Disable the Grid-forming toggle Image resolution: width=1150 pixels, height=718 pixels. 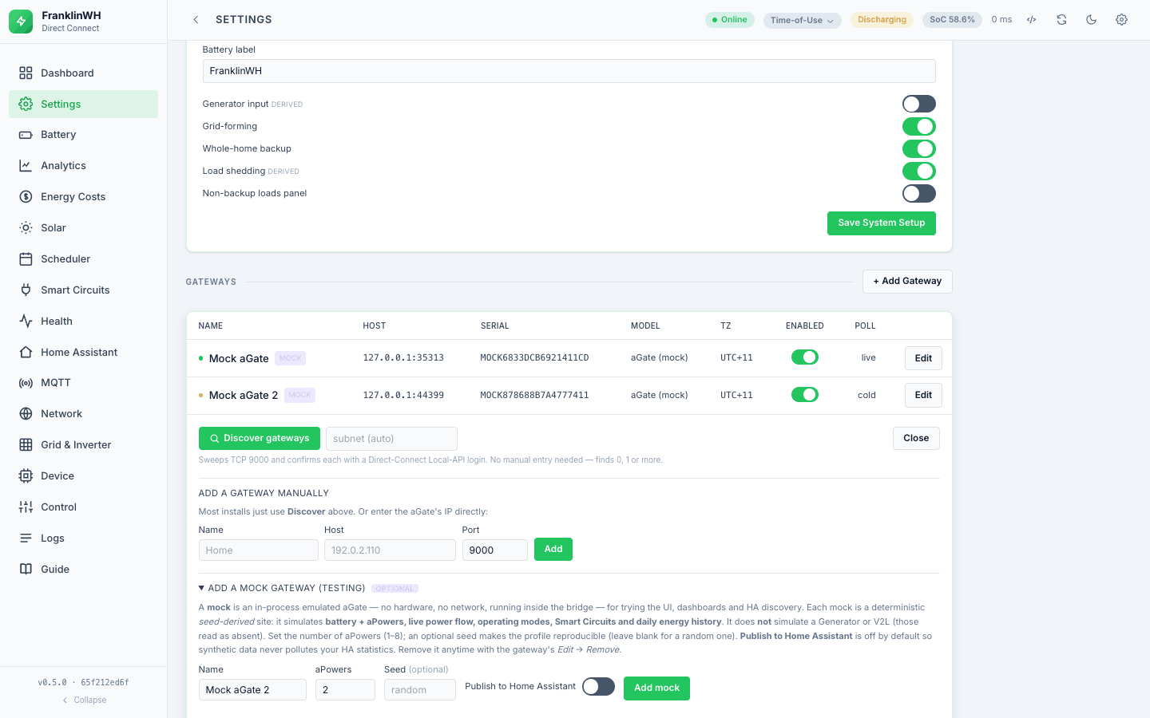(918, 126)
